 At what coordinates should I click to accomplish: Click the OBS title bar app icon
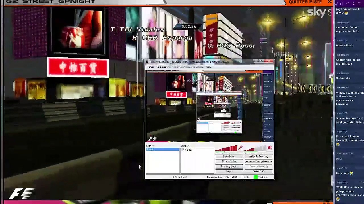[x=147, y=61]
